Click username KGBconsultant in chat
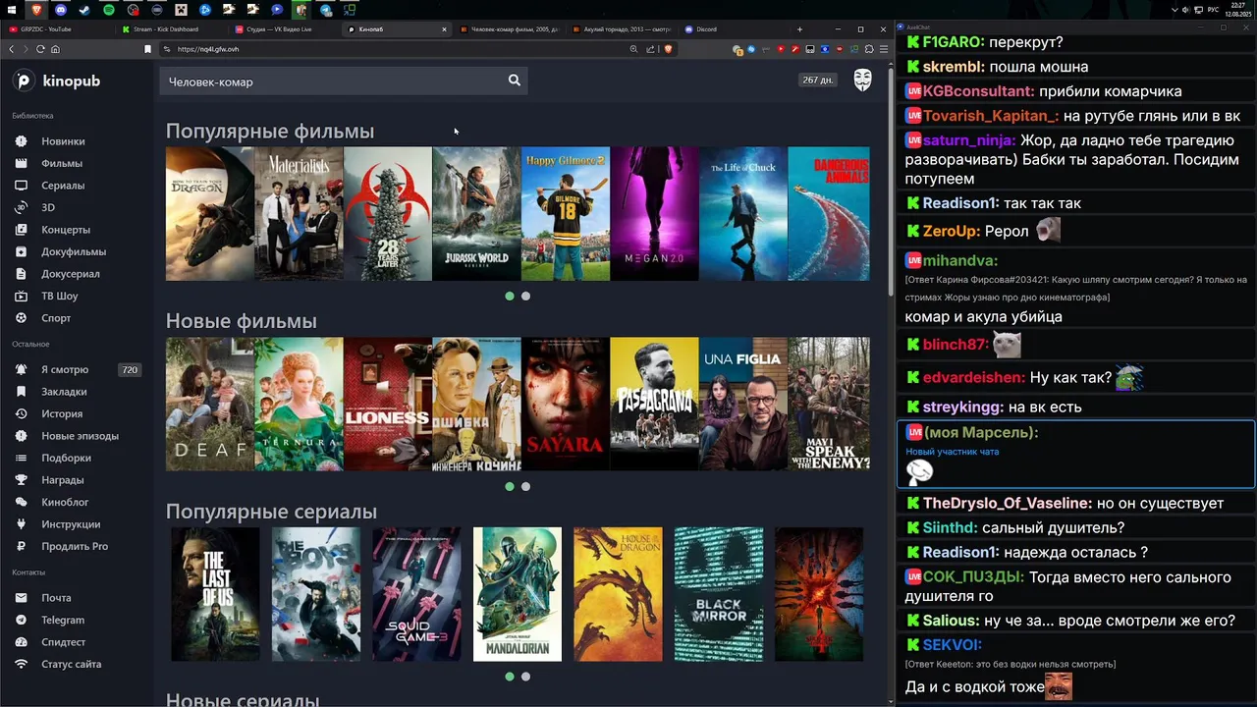The image size is (1257, 707). click(x=978, y=91)
